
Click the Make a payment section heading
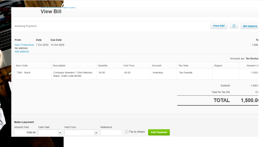24,122
